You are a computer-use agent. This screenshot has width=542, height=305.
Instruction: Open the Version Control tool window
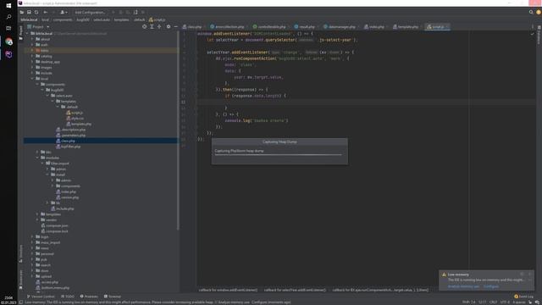[41, 297]
